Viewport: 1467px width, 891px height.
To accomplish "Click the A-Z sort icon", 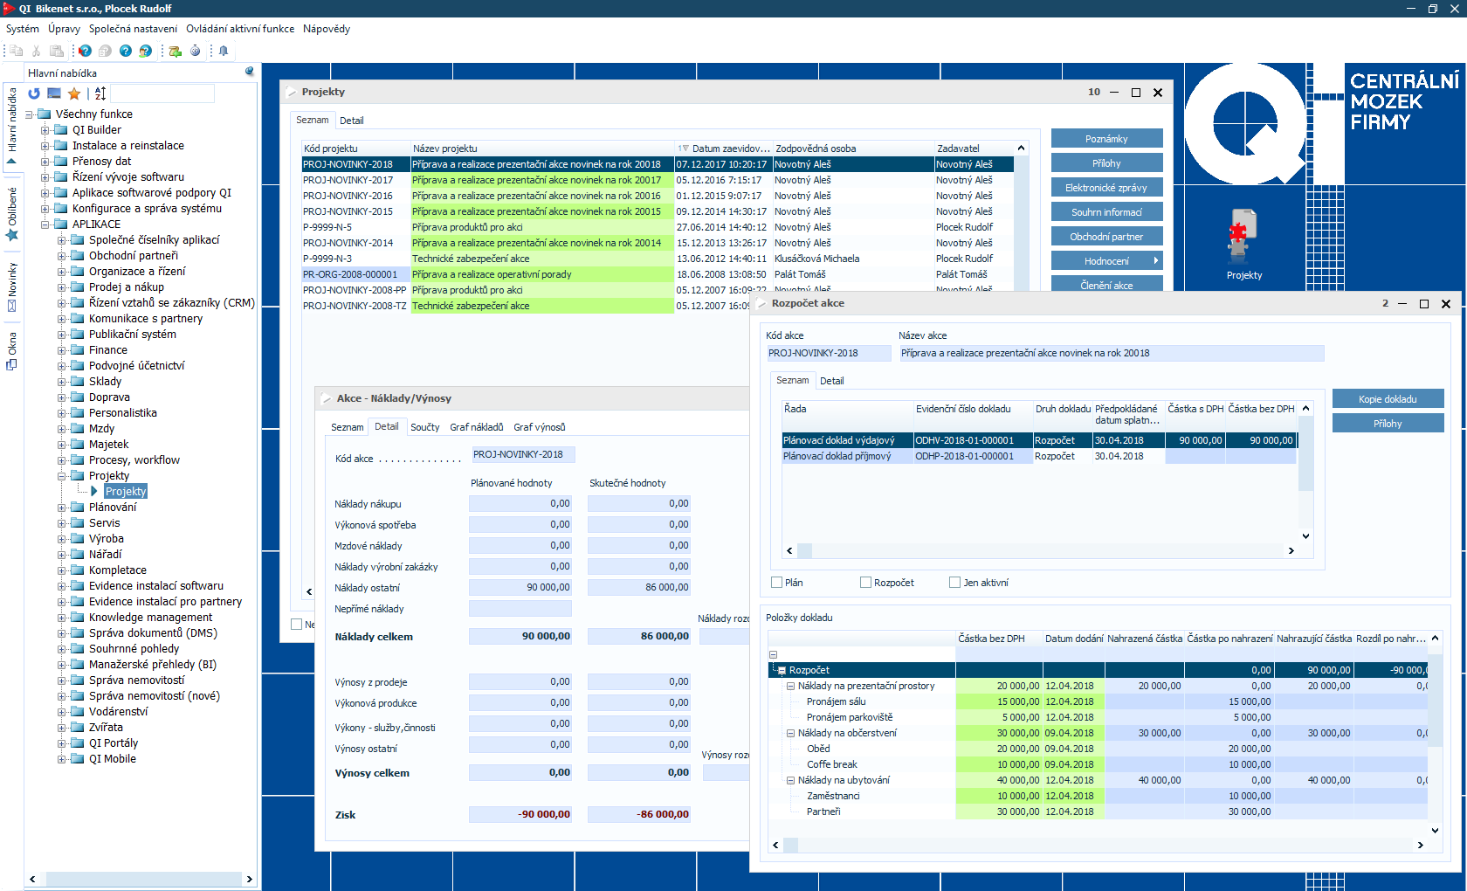I will pyautogui.click(x=100, y=93).
